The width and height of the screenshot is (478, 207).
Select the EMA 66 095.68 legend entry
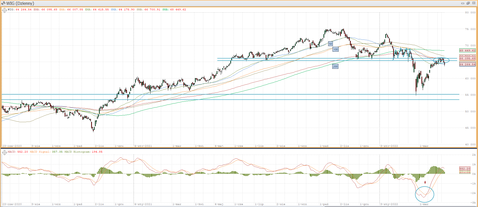(45, 10)
